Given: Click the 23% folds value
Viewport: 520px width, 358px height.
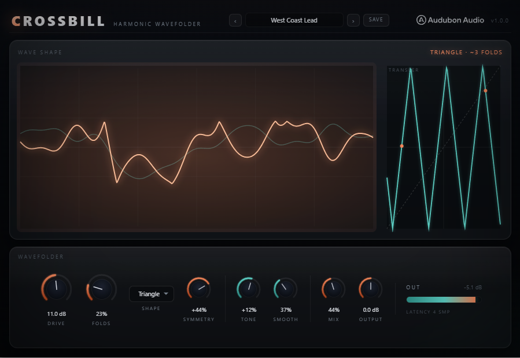Looking at the screenshot, I should (101, 314).
